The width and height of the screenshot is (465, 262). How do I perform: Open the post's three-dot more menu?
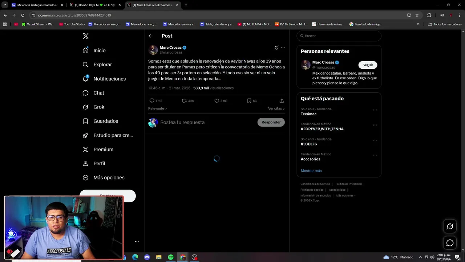click(283, 48)
